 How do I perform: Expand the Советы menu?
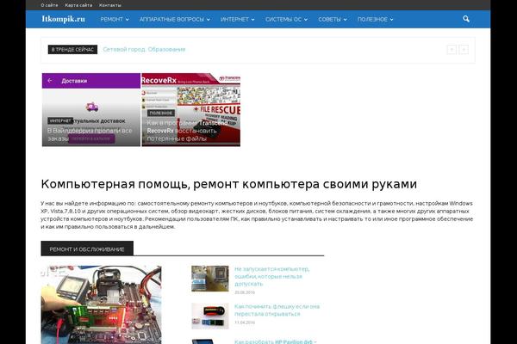tap(333, 20)
